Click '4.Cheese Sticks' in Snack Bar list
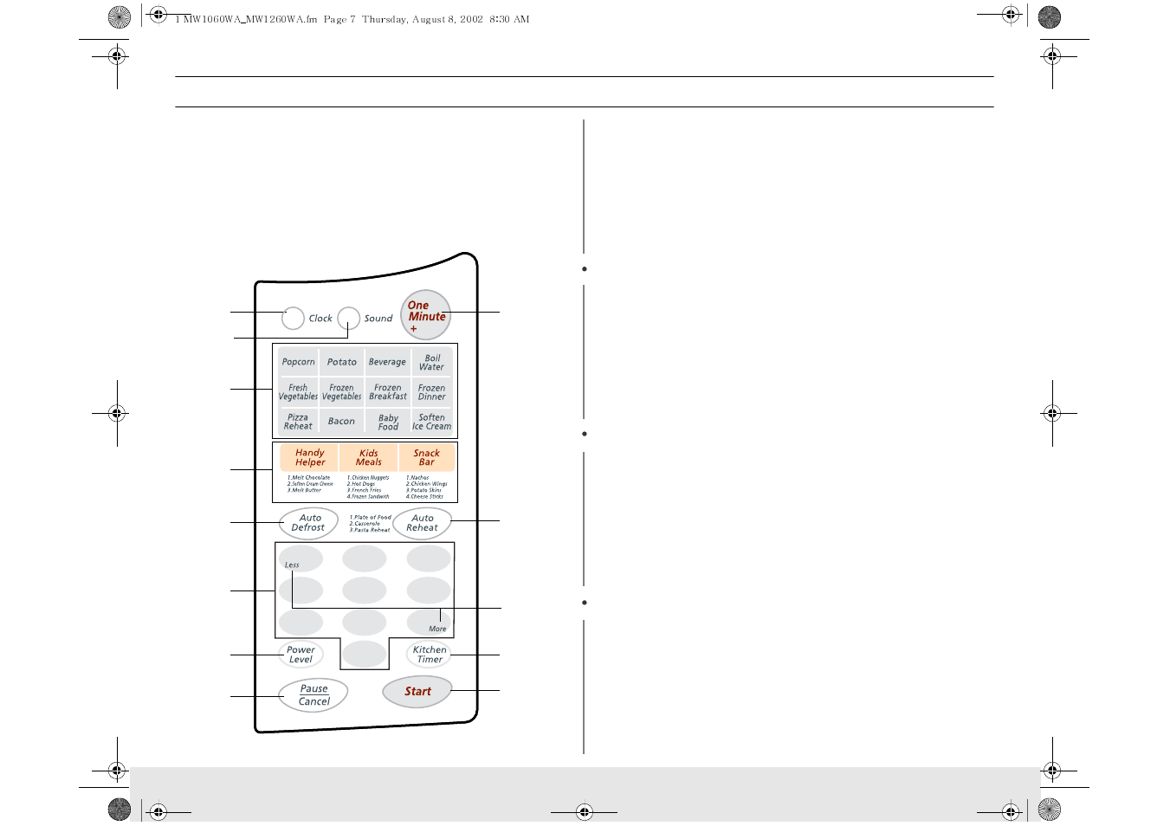1170x826 pixels. pyautogui.click(x=424, y=497)
